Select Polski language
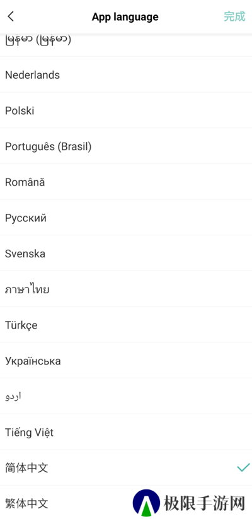This screenshot has width=252, height=519. click(126, 110)
